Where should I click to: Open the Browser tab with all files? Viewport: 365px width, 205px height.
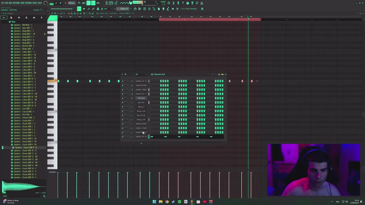pyautogui.click(x=4, y=18)
